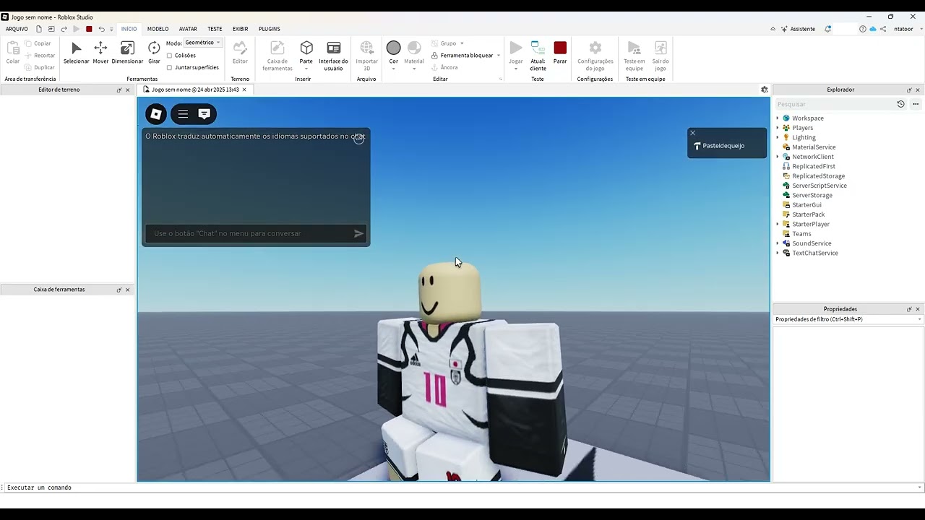Select the Selecionar tool
This screenshot has width=925, height=520.
pos(76,53)
